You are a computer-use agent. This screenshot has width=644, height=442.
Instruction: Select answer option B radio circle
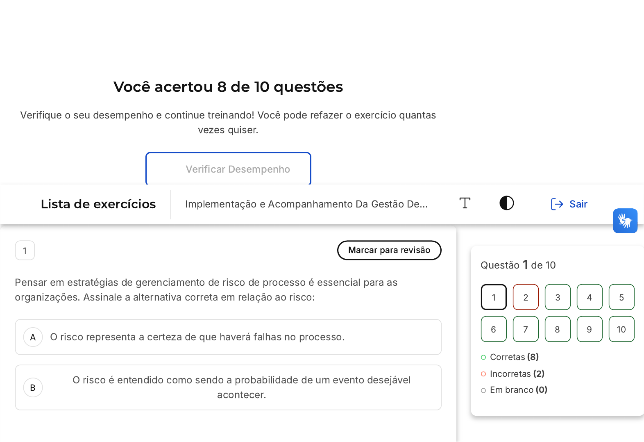click(33, 387)
